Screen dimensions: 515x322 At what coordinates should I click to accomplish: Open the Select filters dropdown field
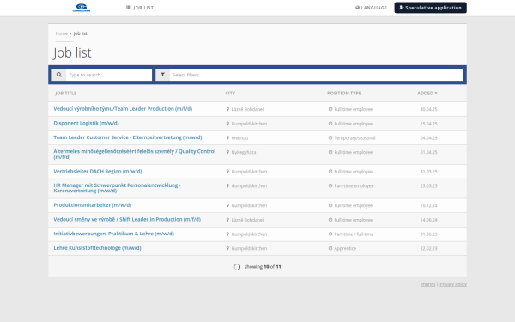coord(316,75)
